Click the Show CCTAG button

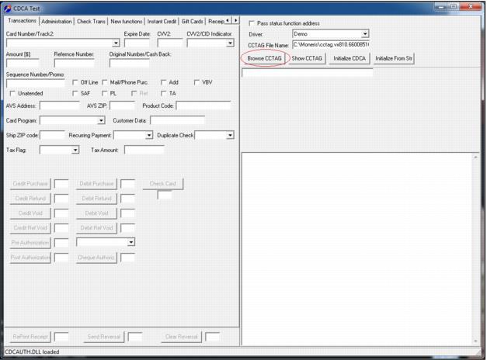point(308,58)
